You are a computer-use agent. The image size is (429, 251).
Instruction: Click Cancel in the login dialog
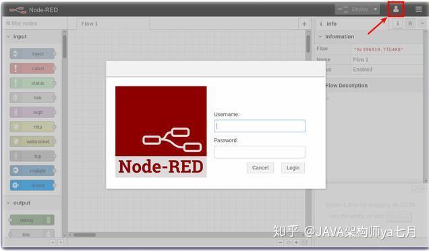(x=260, y=167)
